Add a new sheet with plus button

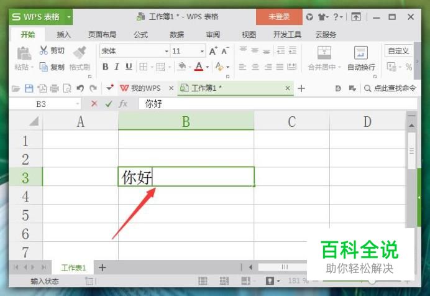103,267
